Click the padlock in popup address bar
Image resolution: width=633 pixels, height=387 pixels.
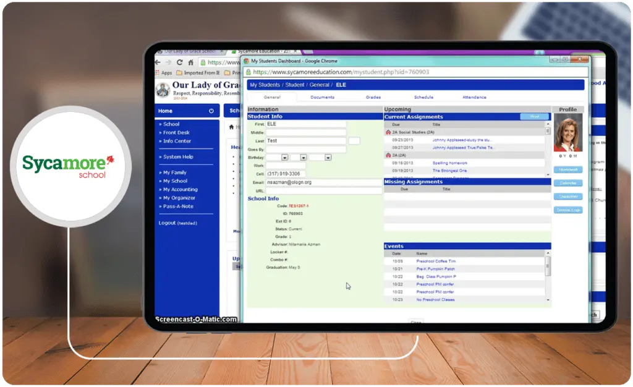pos(249,72)
